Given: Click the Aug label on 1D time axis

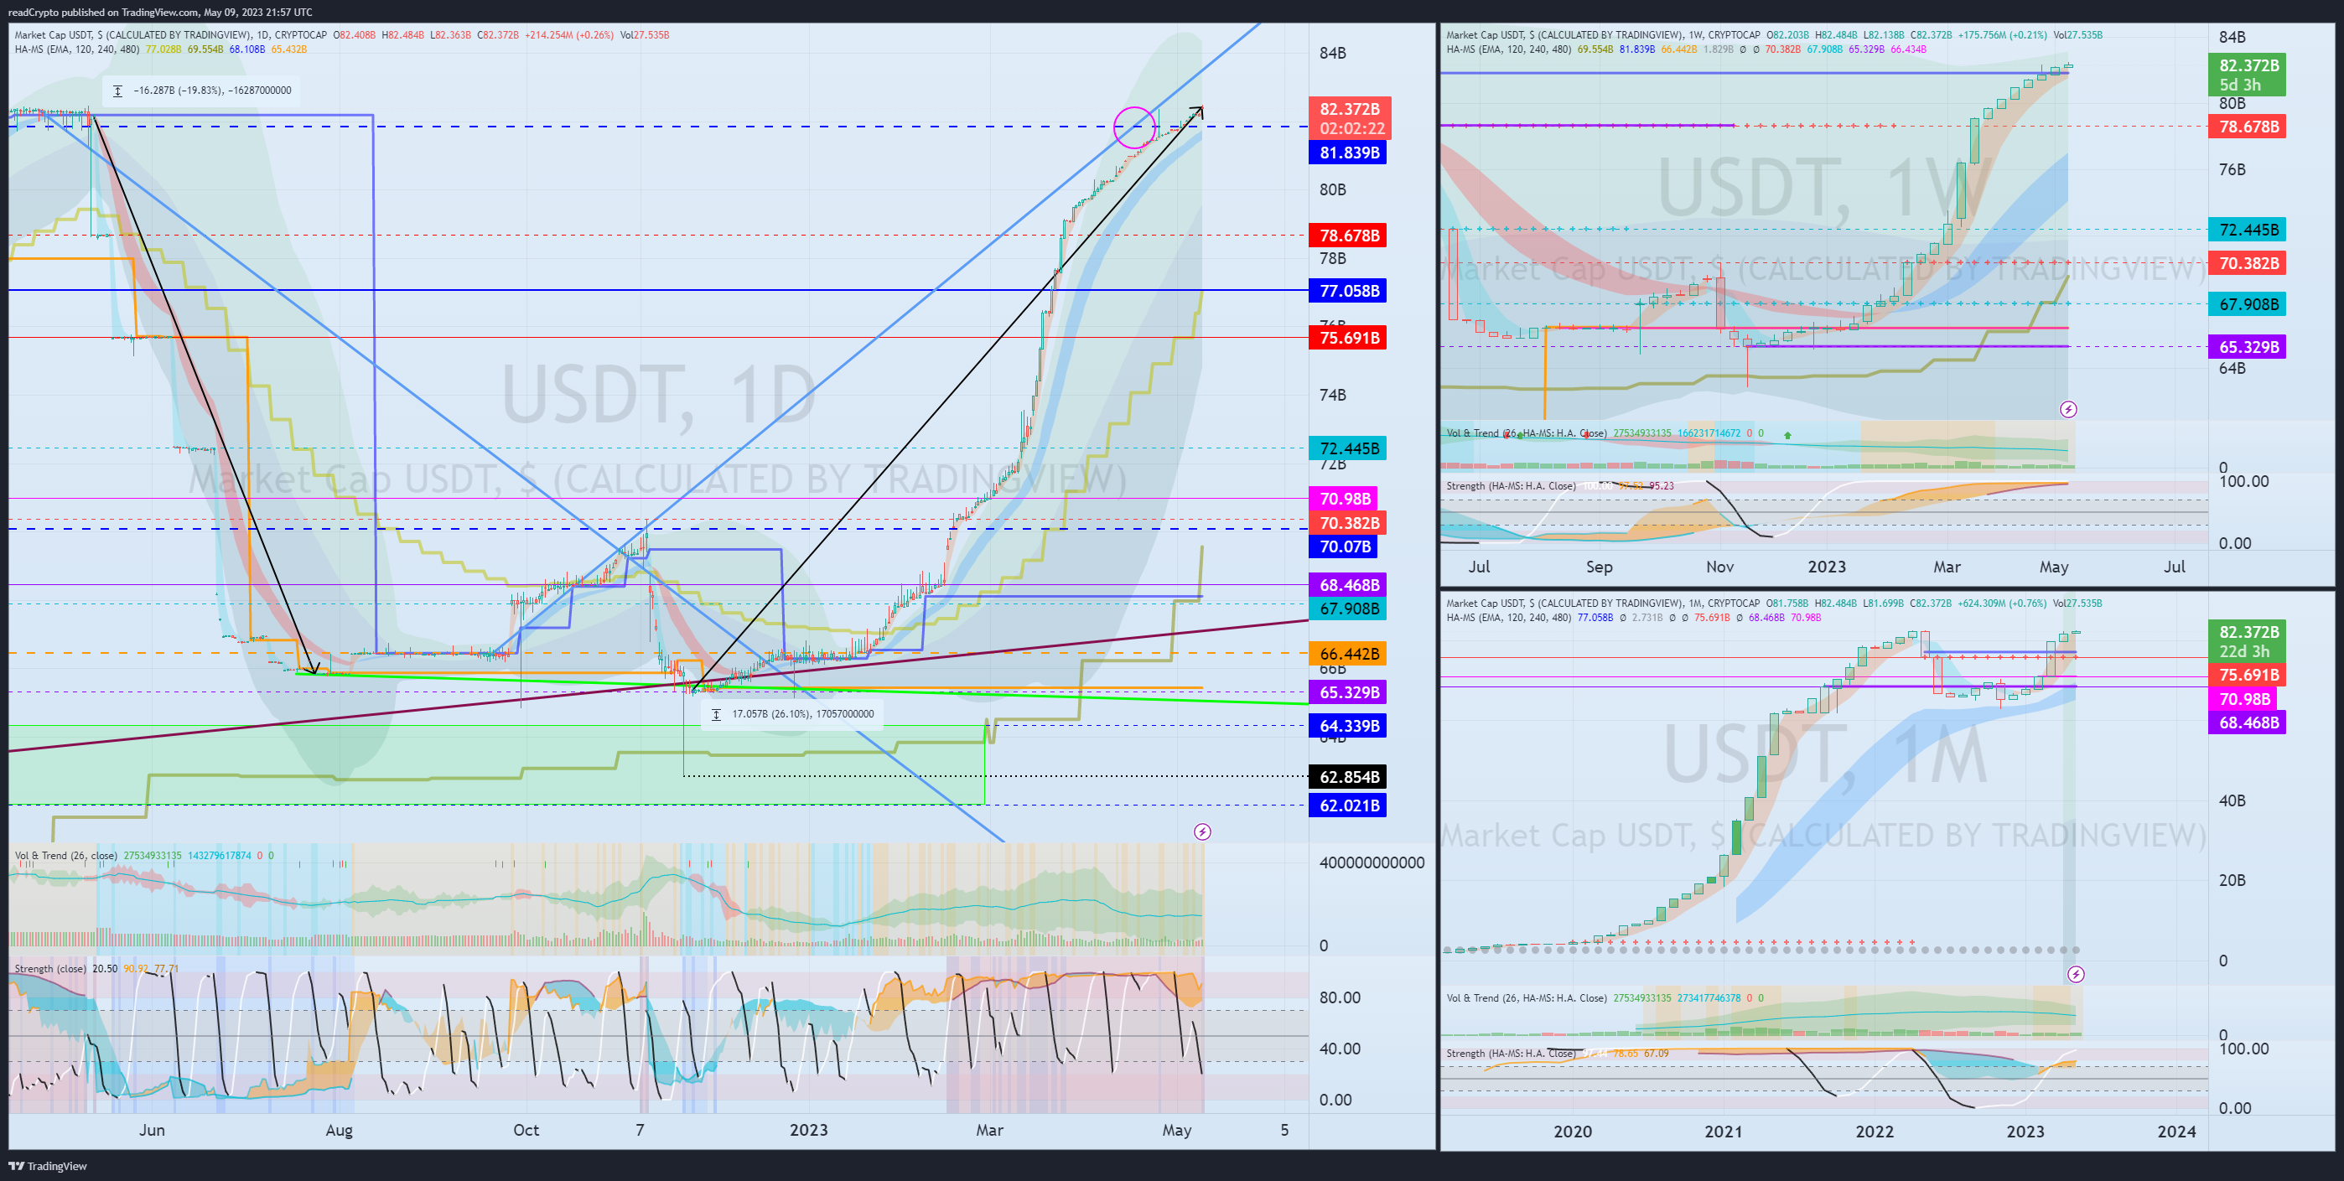Looking at the screenshot, I should click(339, 1130).
